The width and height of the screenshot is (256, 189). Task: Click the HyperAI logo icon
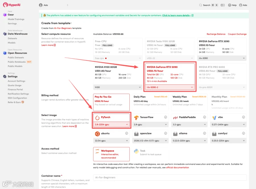pyautogui.click(x=5, y=5)
